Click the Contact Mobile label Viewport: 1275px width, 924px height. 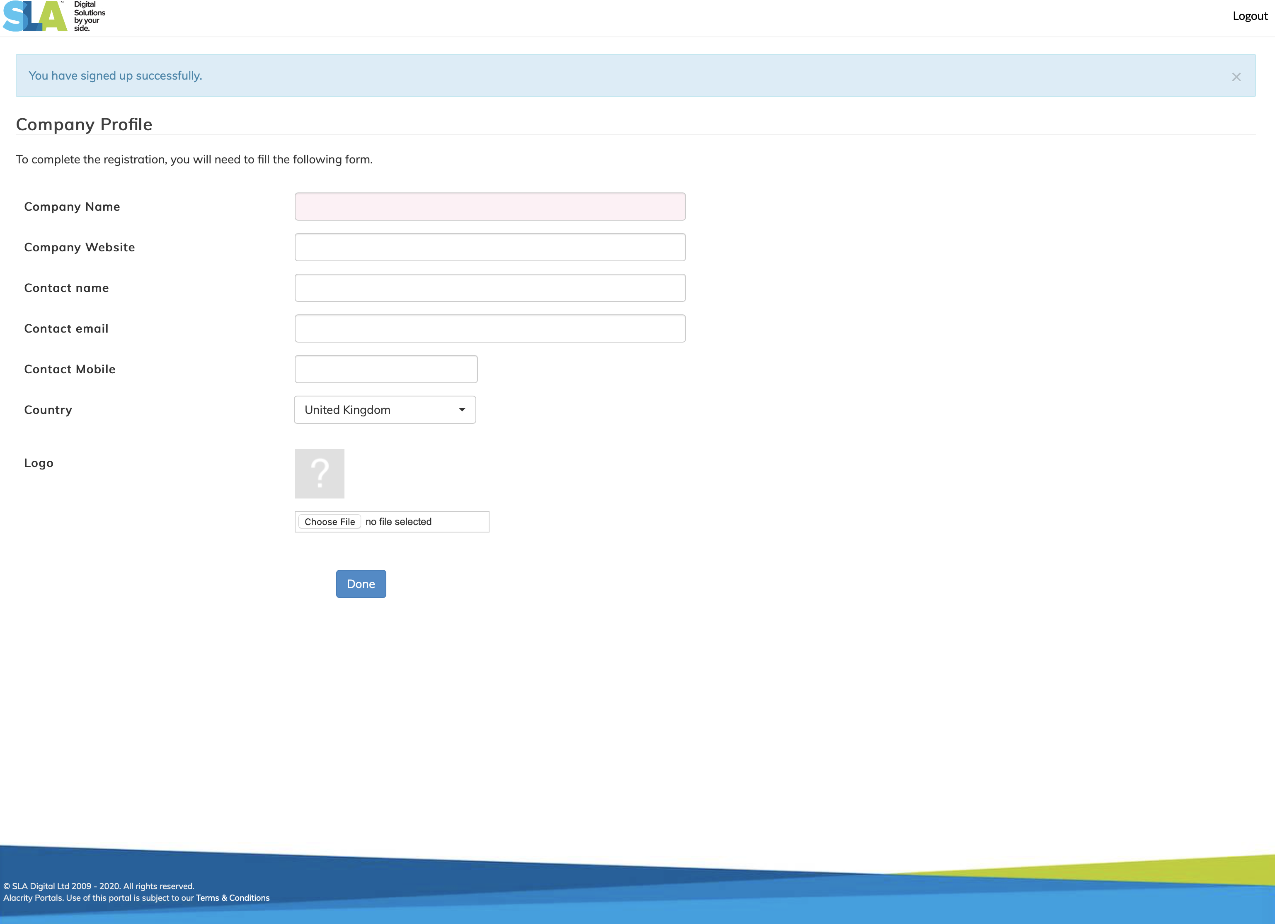point(70,369)
